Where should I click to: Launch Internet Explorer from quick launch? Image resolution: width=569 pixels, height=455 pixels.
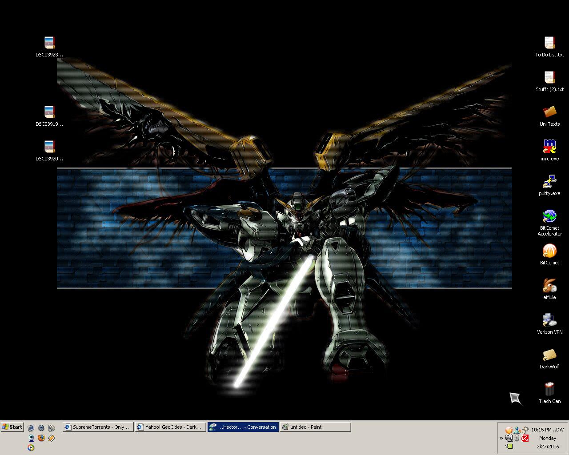41,428
